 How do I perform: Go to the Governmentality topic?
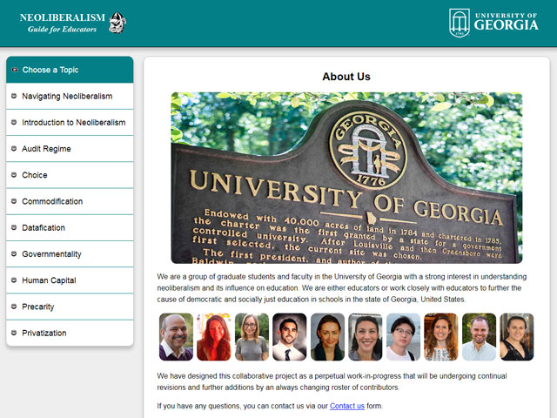[x=70, y=253]
